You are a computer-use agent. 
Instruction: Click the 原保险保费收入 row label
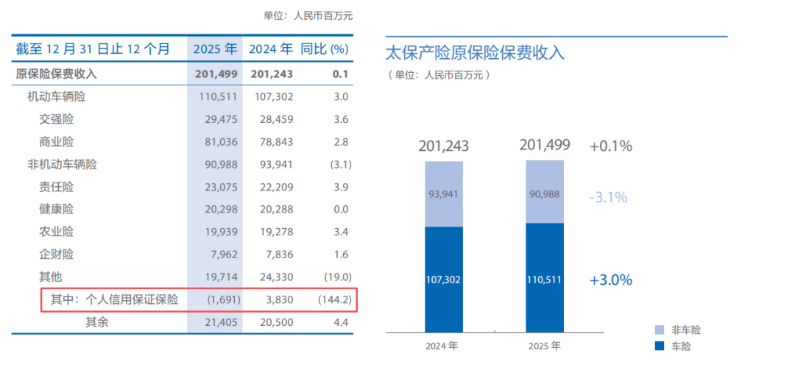pyautogui.click(x=56, y=74)
